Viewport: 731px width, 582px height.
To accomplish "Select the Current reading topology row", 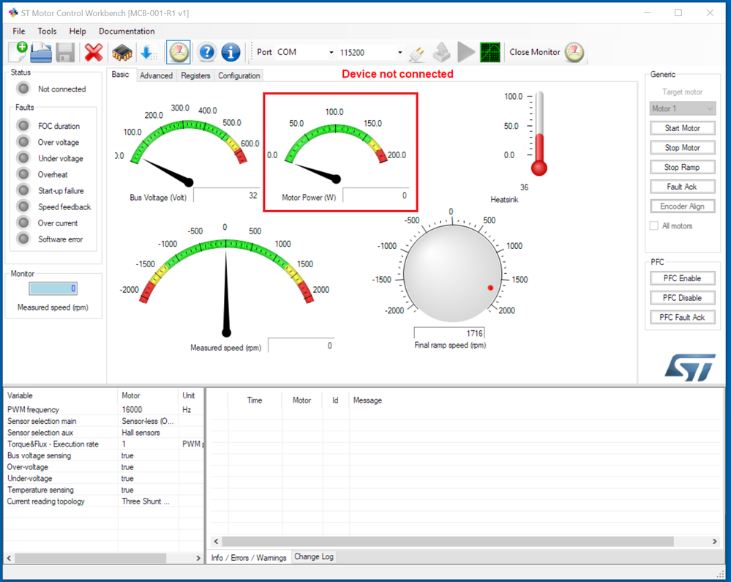I will pos(104,501).
